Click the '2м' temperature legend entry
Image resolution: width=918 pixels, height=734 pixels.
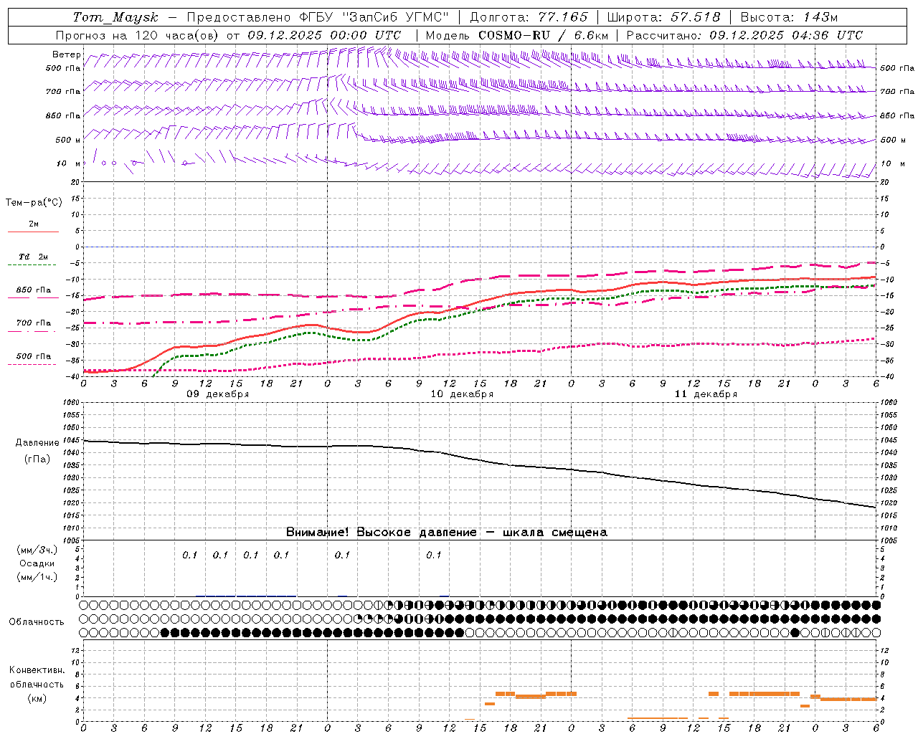point(34,224)
